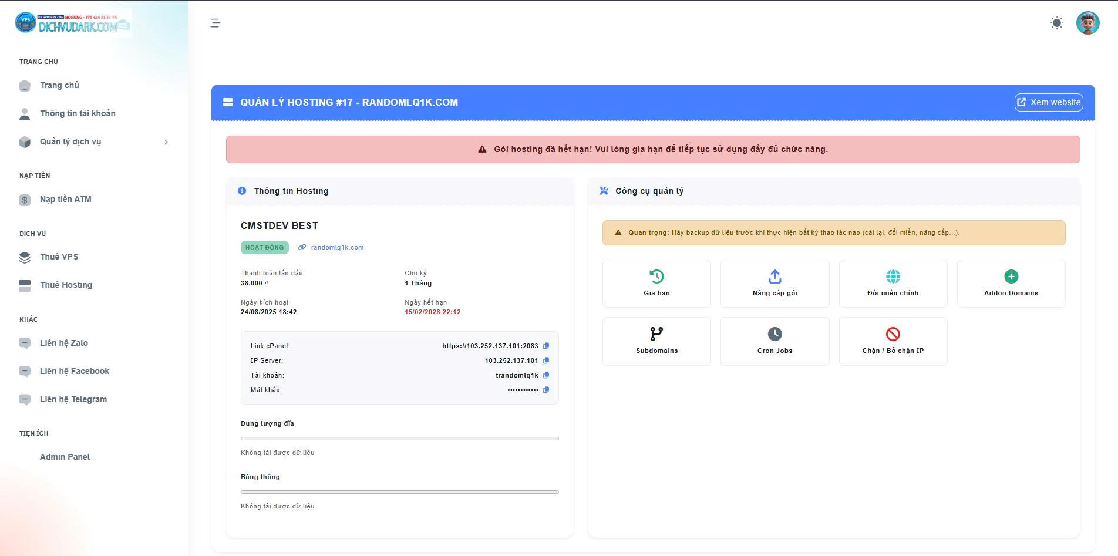1118x556 pixels.
Task: Open Nạp tiền ATM menu item
Action: tap(65, 200)
